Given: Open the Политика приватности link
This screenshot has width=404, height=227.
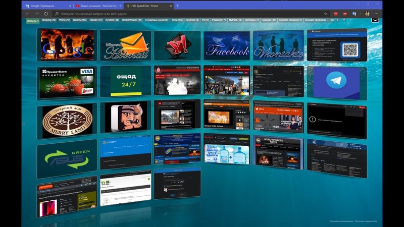Looking at the screenshot, I should pyautogui.click(x=366, y=221).
